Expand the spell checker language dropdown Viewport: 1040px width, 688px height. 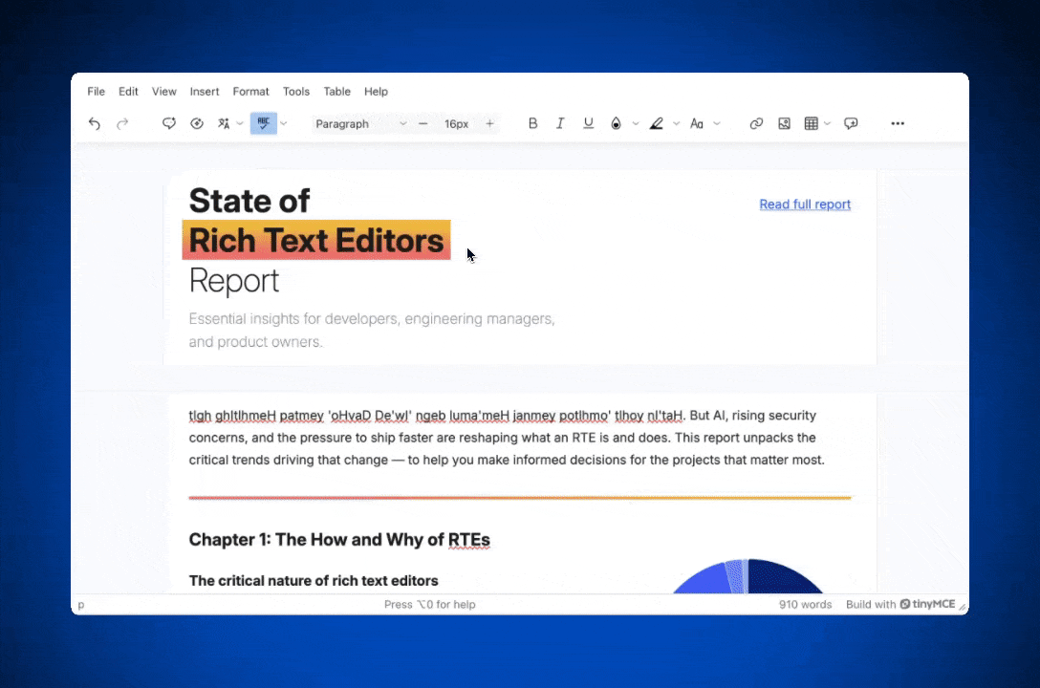(x=283, y=123)
